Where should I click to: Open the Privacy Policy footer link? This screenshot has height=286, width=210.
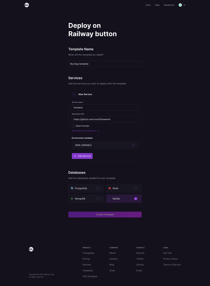(170, 259)
